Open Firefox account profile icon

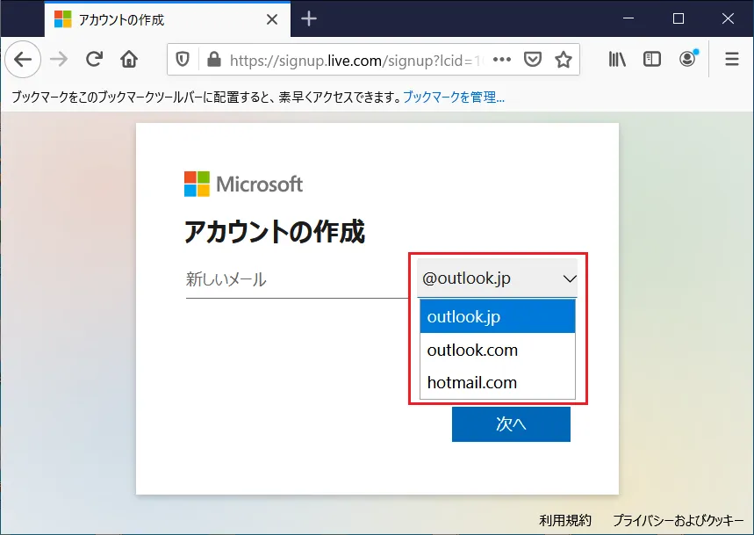tap(687, 59)
